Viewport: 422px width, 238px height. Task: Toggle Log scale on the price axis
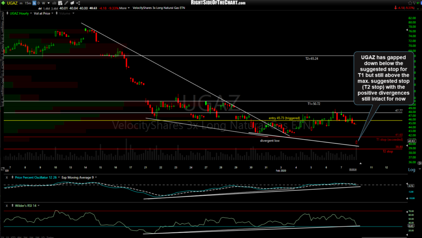pos(411,169)
